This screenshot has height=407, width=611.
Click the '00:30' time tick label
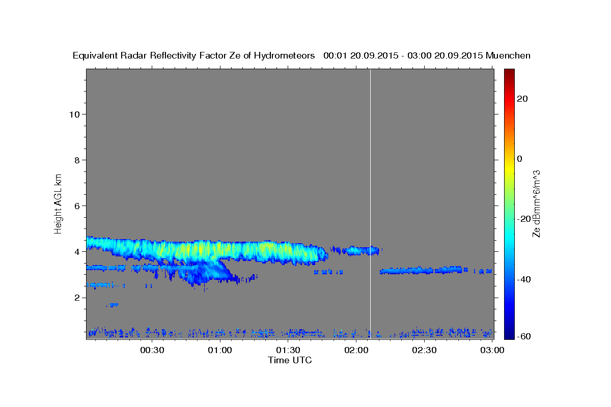pos(152,350)
